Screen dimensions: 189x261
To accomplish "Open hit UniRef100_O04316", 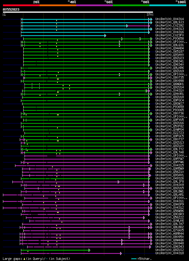I will click(170, 32).
